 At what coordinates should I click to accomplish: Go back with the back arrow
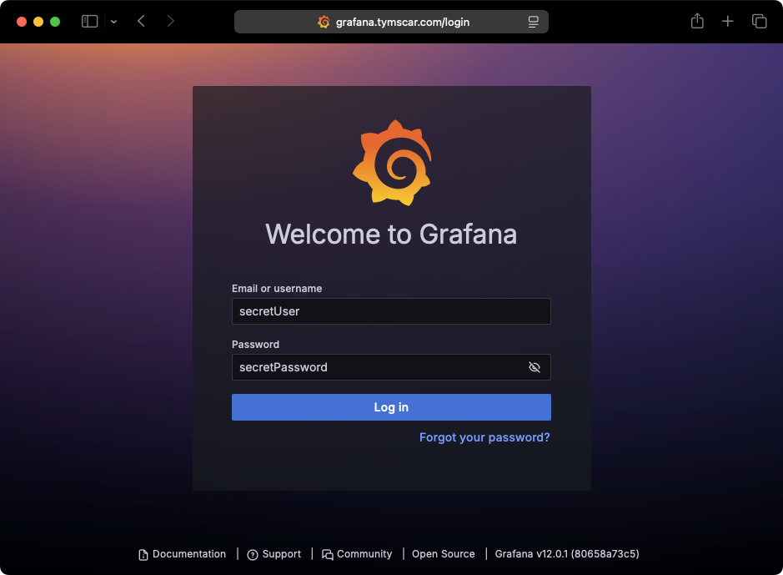141,21
